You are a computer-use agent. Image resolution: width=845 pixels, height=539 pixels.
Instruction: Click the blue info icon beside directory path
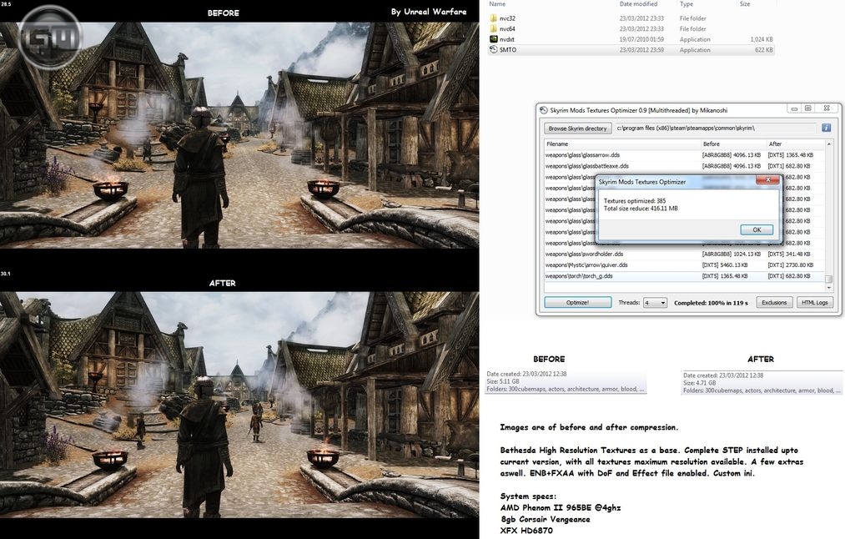point(826,128)
